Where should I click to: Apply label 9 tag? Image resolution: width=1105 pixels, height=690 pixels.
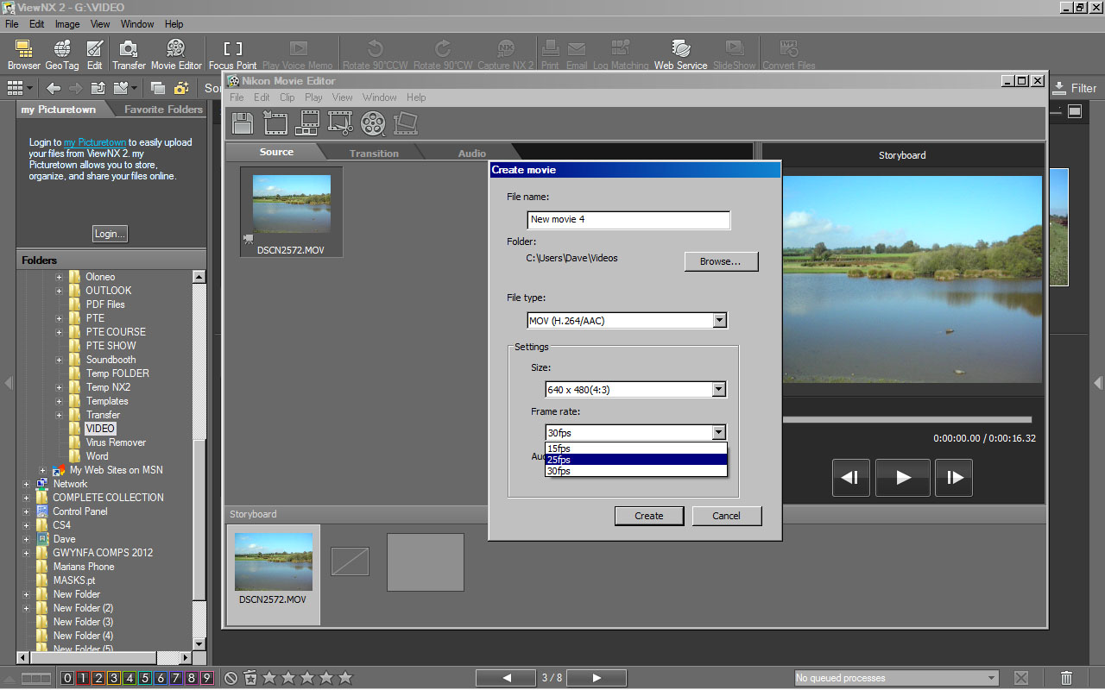206,678
